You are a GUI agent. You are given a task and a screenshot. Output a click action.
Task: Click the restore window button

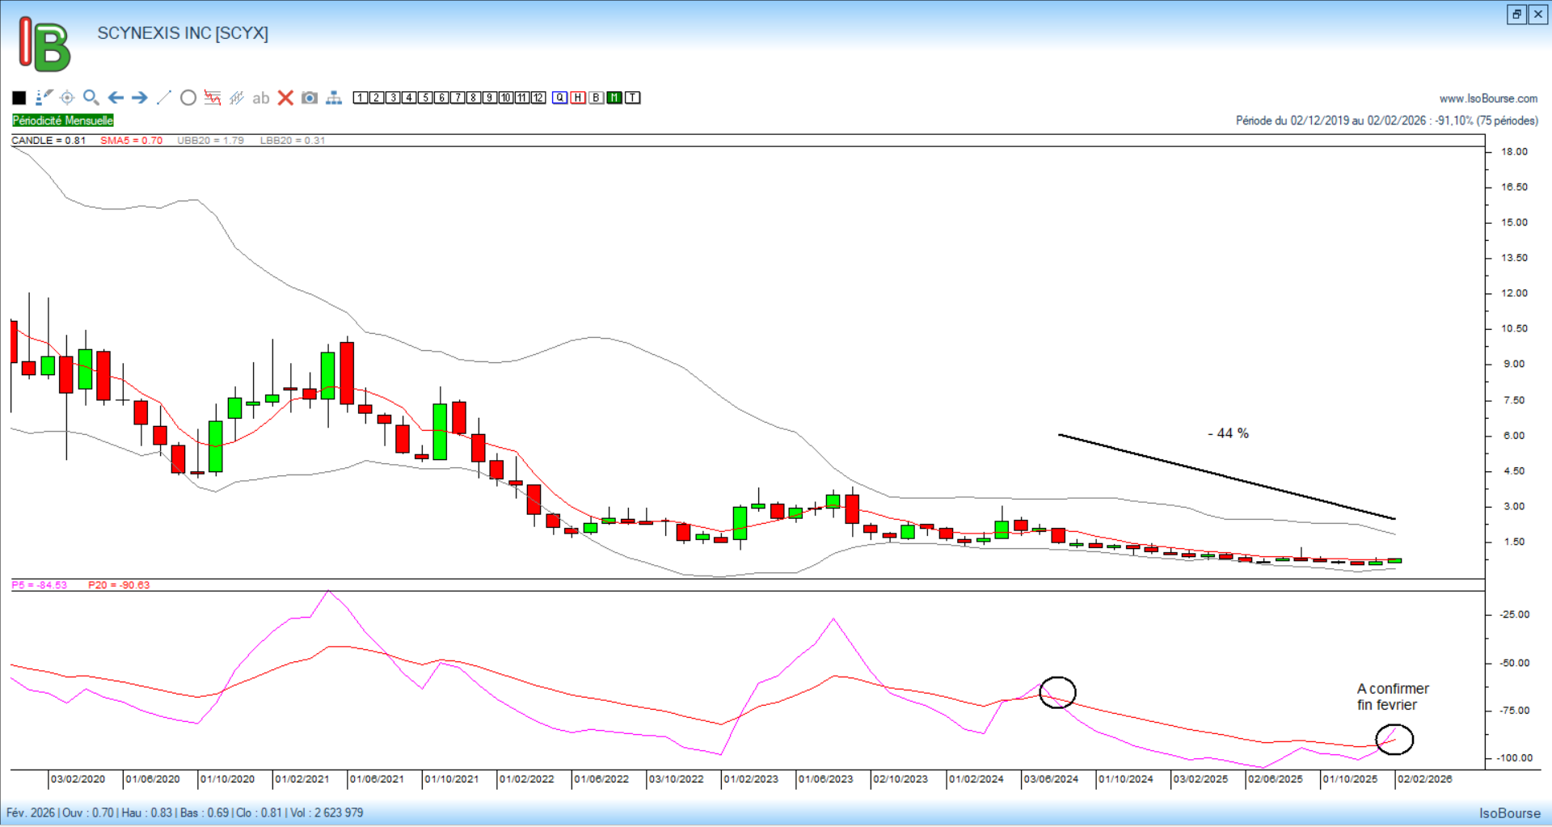[1516, 15]
